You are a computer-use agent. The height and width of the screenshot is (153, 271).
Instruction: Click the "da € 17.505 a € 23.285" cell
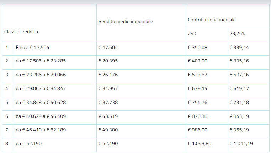tap(41, 61)
